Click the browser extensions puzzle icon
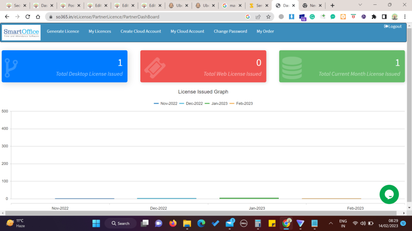 [x=373, y=17]
